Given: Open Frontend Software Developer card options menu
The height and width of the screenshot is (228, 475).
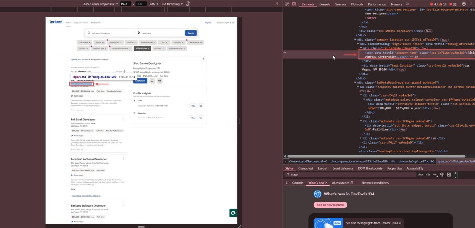Looking at the screenshot, I should pyautogui.click(x=124, y=158).
